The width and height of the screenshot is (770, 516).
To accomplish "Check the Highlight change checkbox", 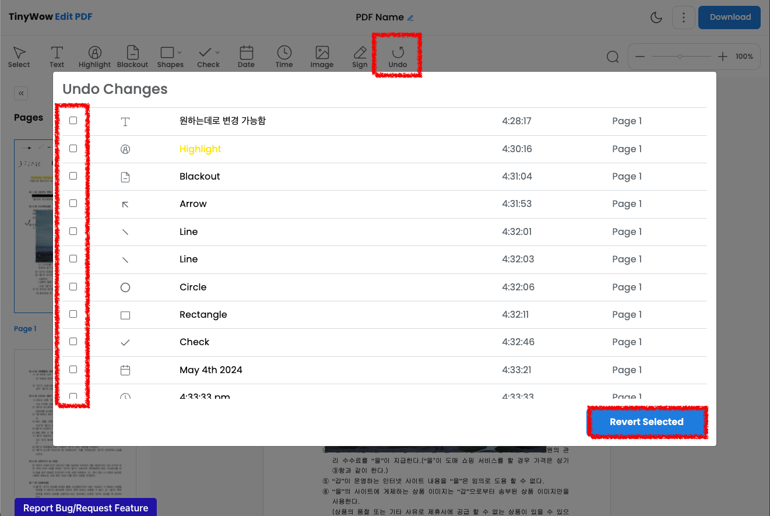I will pos(73,148).
